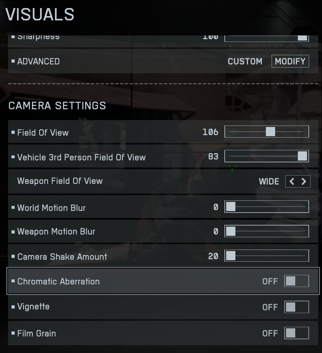Click the CUSTOM preset text in Advanced
The height and width of the screenshot is (353, 322).
click(x=245, y=61)
